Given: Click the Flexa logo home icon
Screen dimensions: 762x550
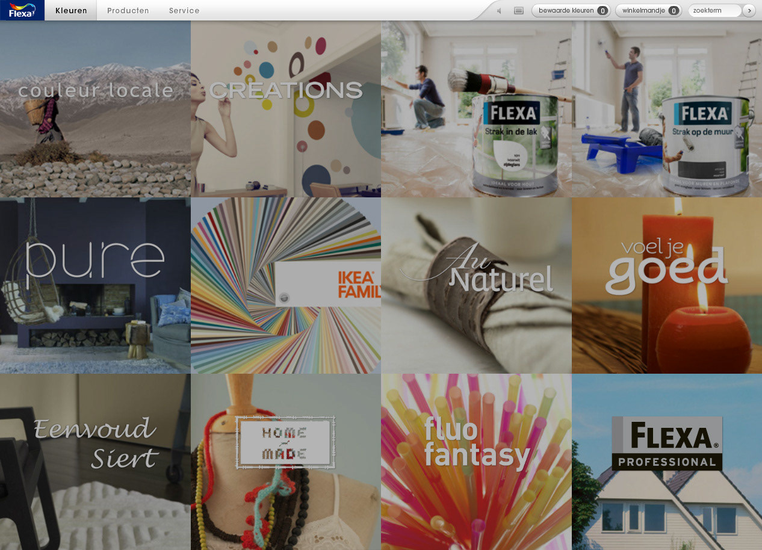Looking at the screenshot, I should 22,10.
